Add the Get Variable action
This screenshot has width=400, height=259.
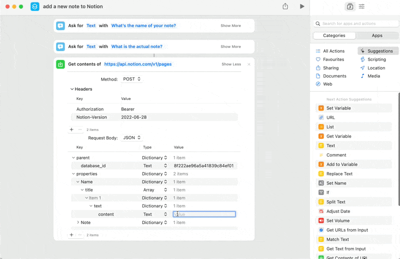(x=354, y=136)
